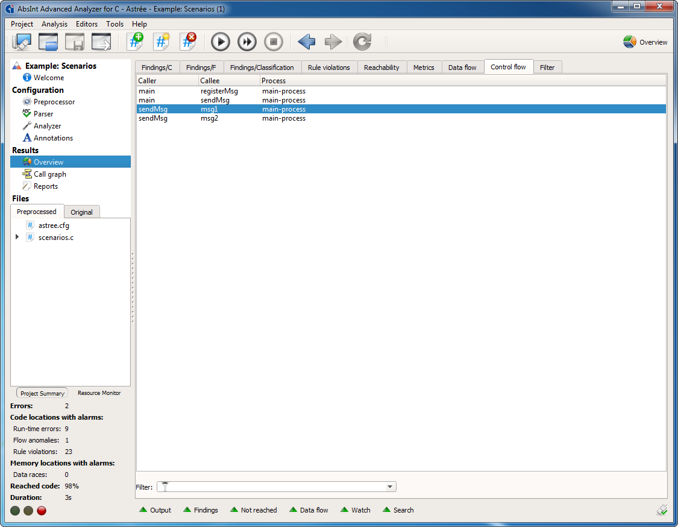Switch to the Findings/Classification tab
678x527 pixels.
tap(262, 68)
